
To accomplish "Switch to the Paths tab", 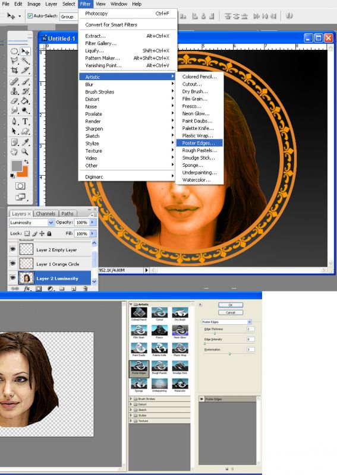I will (x=67, y=214).
